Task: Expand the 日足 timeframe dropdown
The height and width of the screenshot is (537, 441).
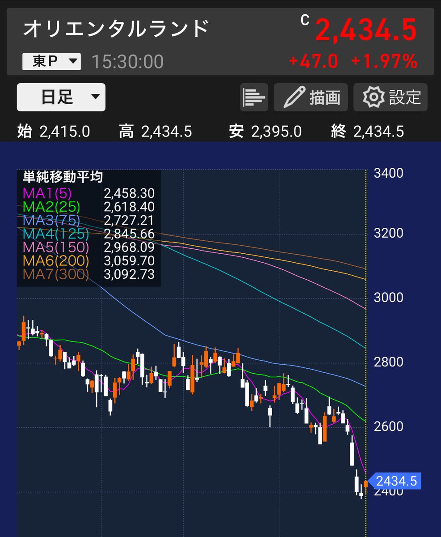Action: pos(61,97)
